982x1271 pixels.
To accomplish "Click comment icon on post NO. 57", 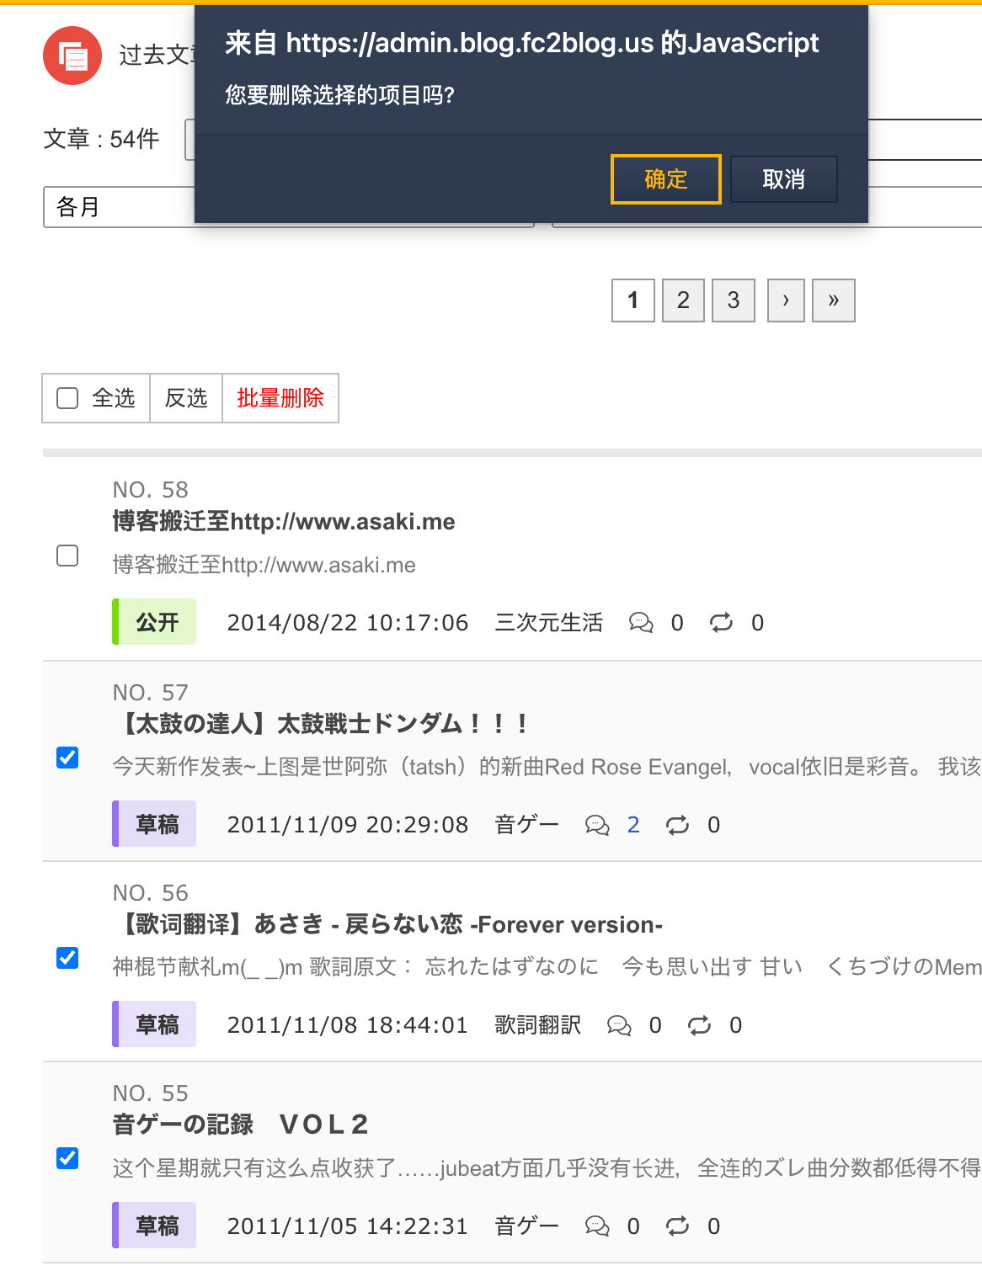I will 597,825.
